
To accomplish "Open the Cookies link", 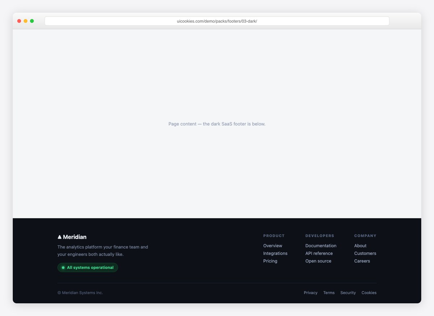I will pyautogui.click(x=369, y=293).
